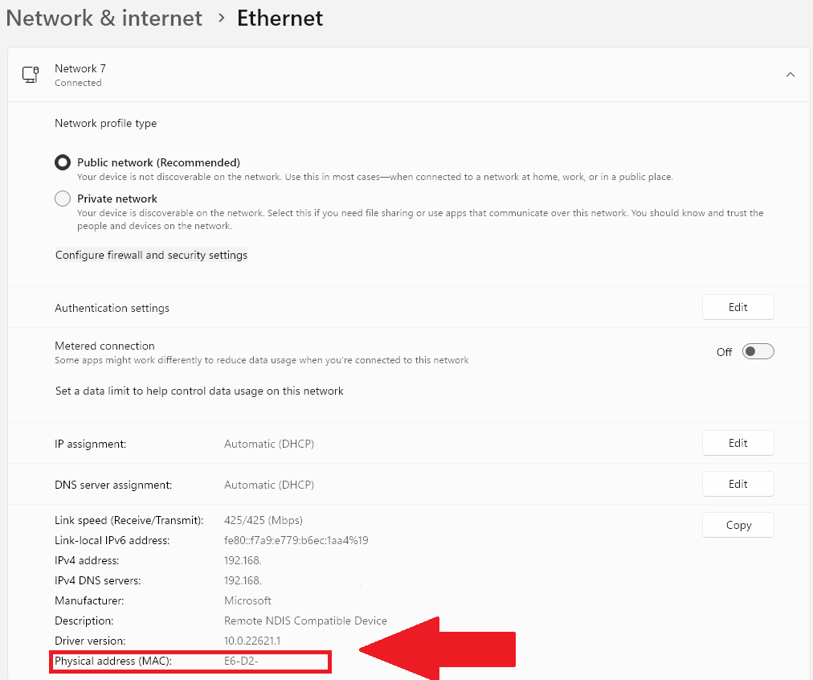813x680 pixels.
Task: Click the Network profile type label
Action: pyautogui.click(x=105, y=123)
